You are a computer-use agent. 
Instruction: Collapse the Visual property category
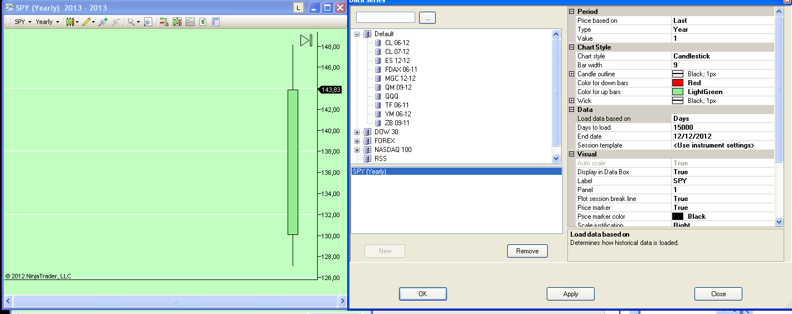point(571,154)
